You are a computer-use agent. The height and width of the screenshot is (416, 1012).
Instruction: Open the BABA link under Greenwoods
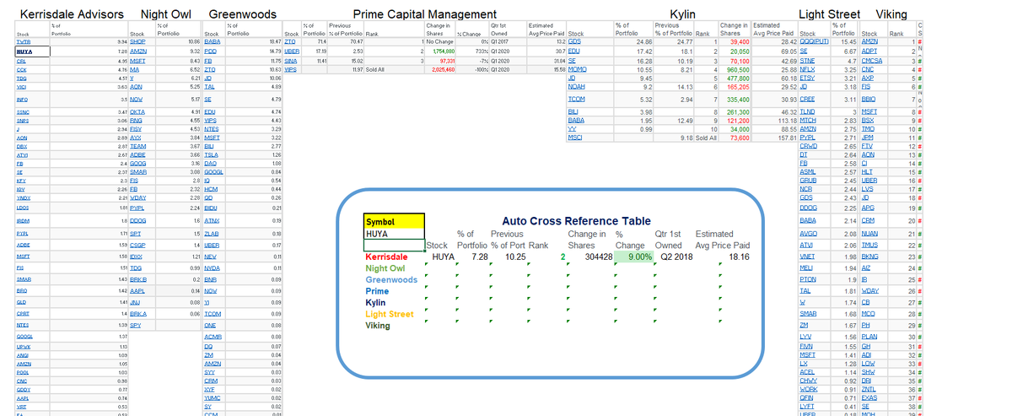213,41
